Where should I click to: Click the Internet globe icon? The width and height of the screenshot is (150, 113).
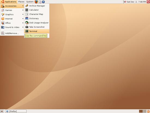pos(3,19)
